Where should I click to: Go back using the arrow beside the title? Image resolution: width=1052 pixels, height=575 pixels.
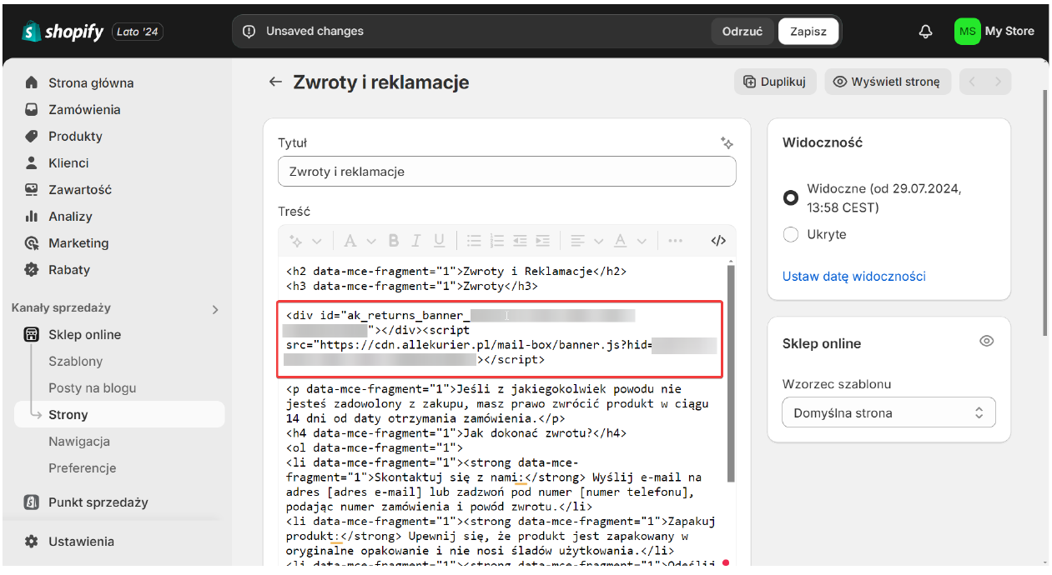tap(275, 82)
